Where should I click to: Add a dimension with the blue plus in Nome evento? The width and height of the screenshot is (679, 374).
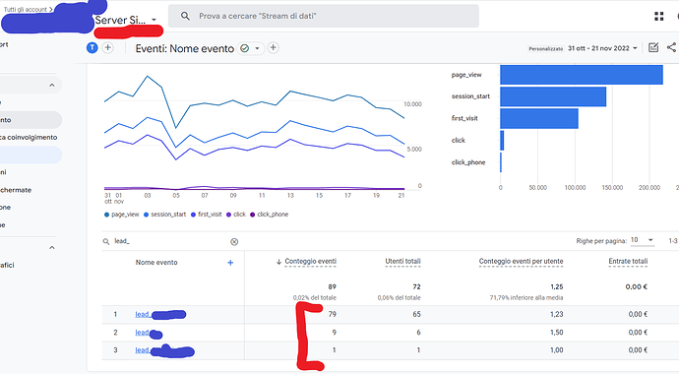coord(230,263)
